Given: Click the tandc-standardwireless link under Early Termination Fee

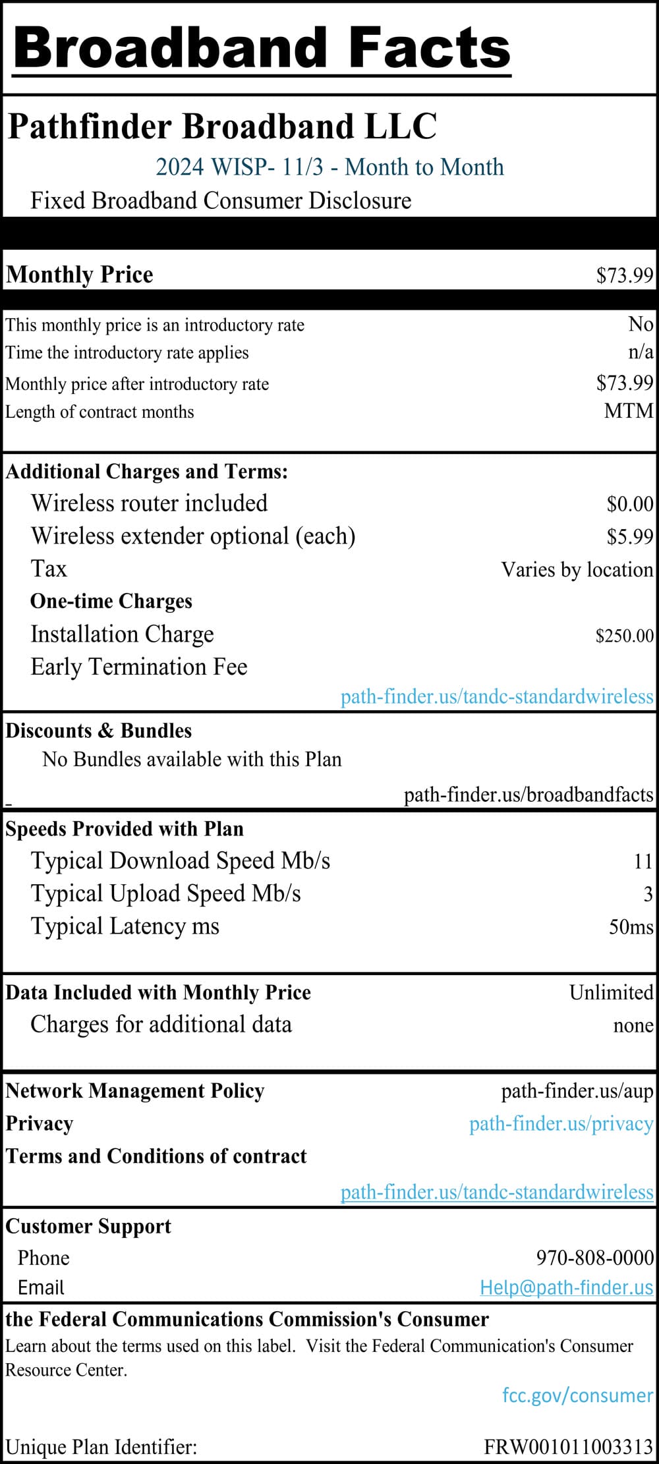Looking at the screenshot, I should (496, 696).
